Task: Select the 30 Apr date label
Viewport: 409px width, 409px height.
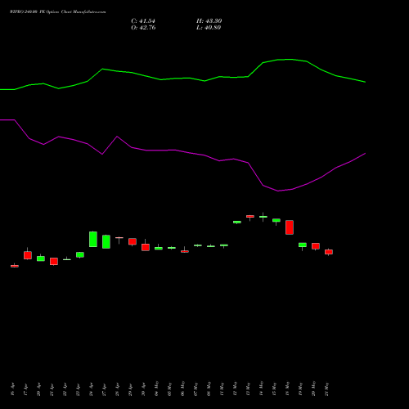Action: coord(143,389)
